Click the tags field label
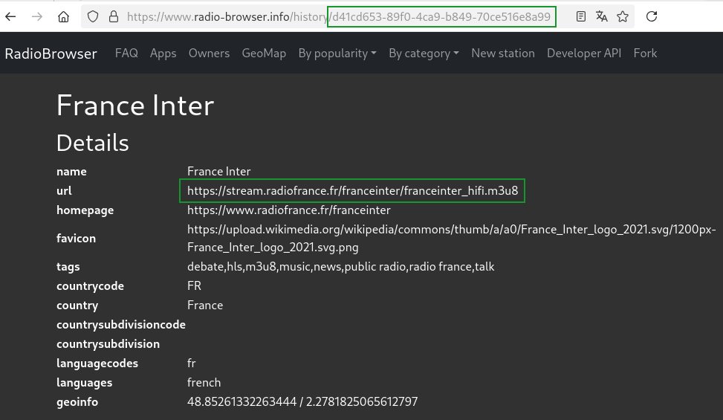 [x=68, y=267]
